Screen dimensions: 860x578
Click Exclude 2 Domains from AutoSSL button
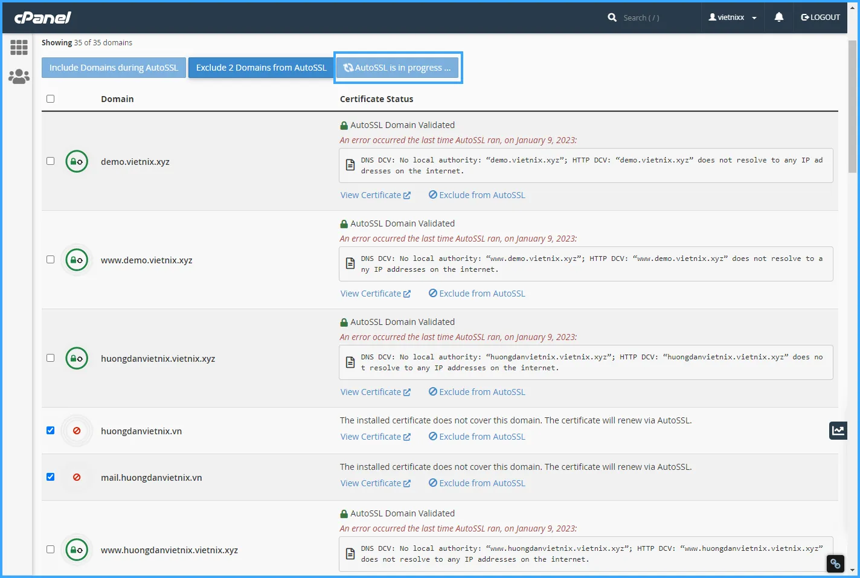coord(261,68)
